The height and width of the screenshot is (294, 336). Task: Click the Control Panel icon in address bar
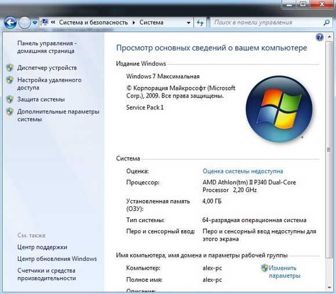(45, 22)
